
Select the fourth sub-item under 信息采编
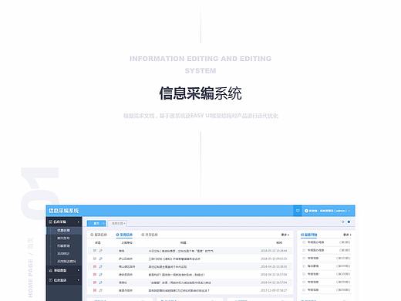tap(63, 254)
